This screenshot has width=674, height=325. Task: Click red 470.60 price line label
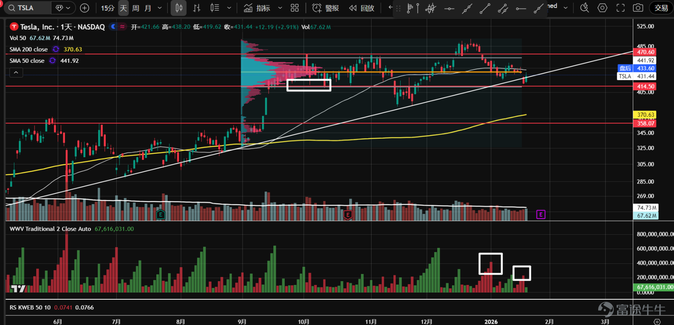[x=645, y=52]
